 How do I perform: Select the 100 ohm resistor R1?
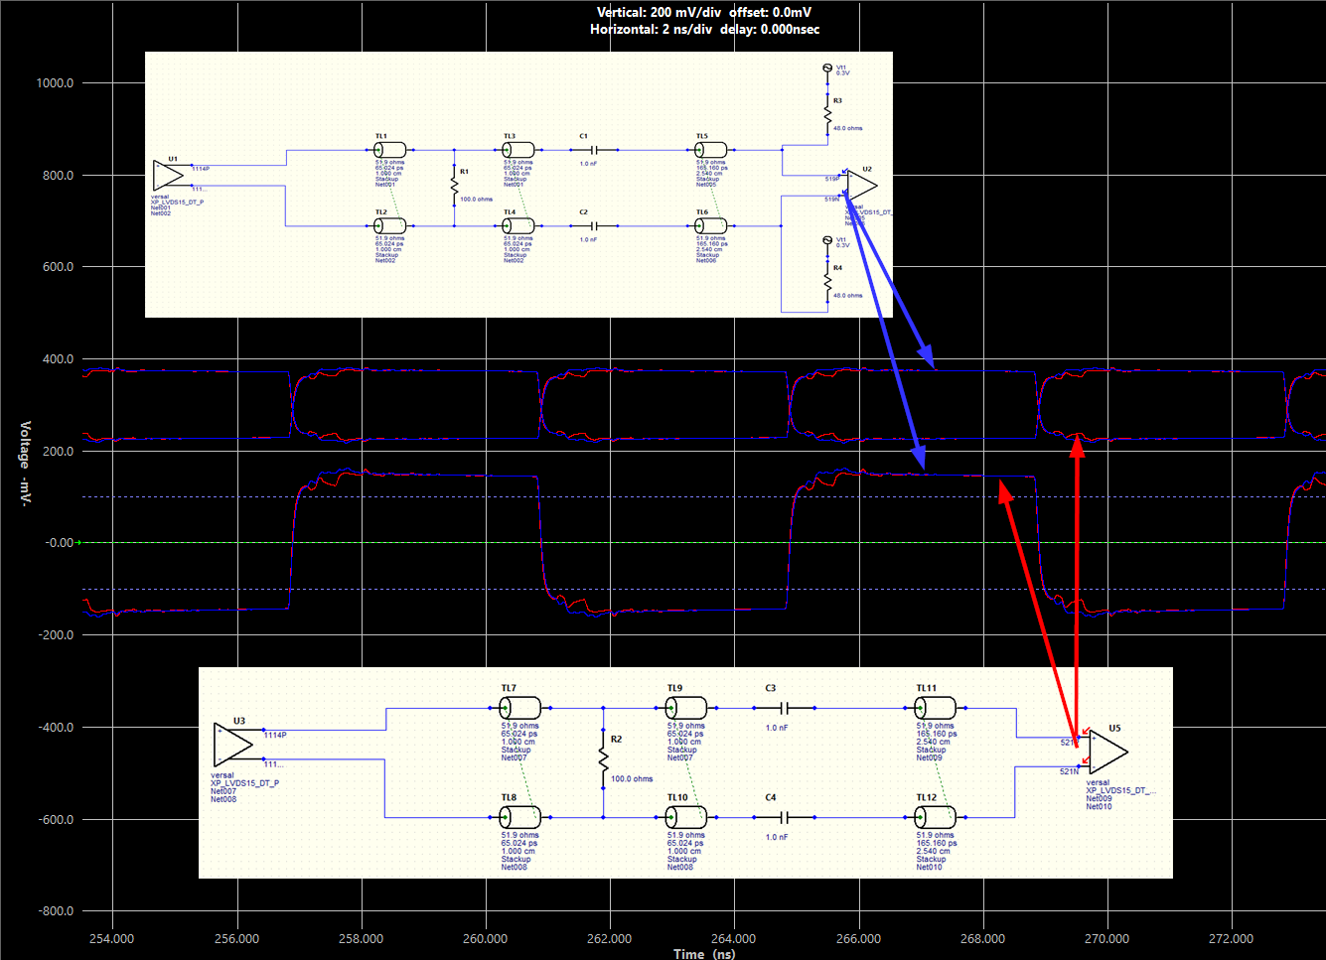coord(454,184)
